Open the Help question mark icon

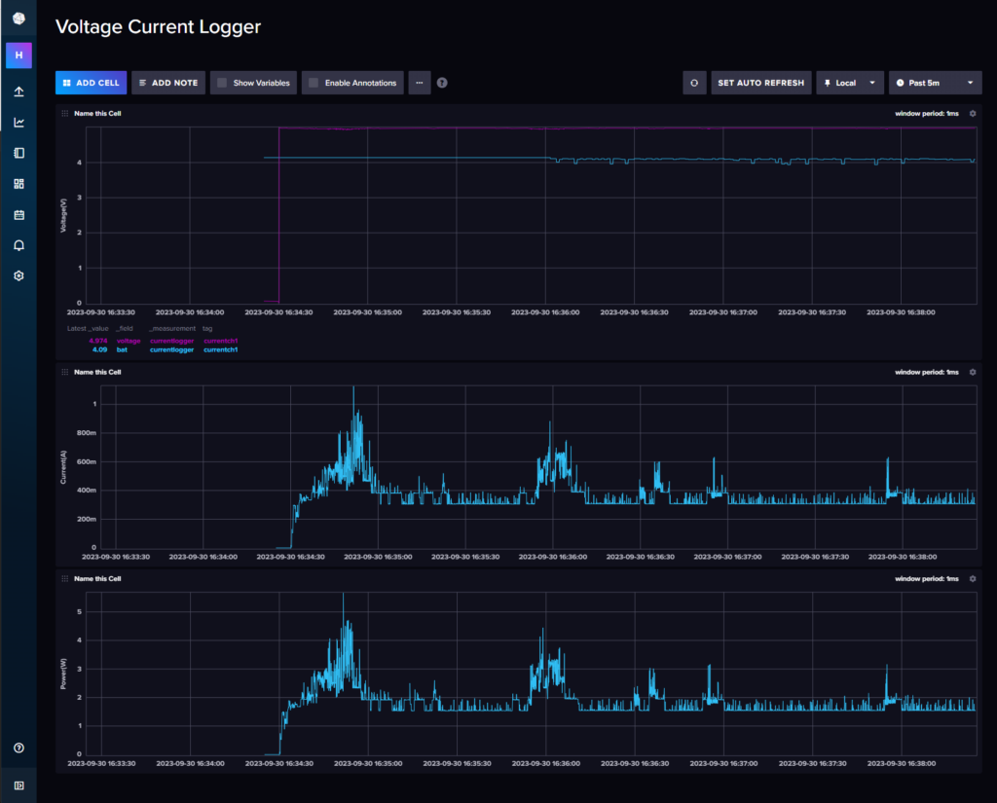click(x=441, y=83)
